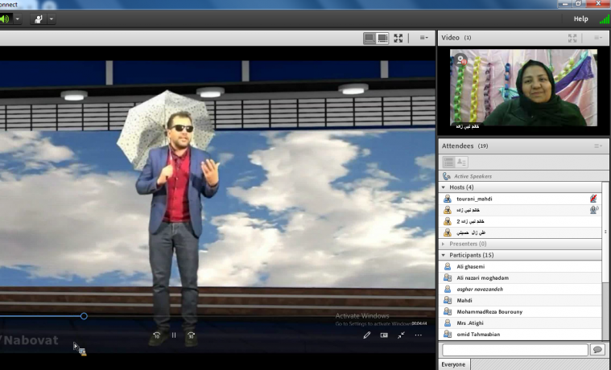Skip forward in the video player
The image size is (611, 370).
coord(192,335)
